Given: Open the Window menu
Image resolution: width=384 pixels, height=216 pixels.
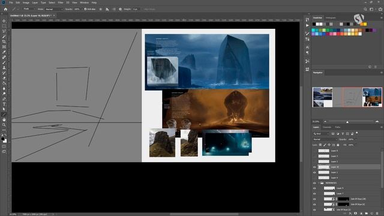Looking at the screenshot, I should pos(84,2).
